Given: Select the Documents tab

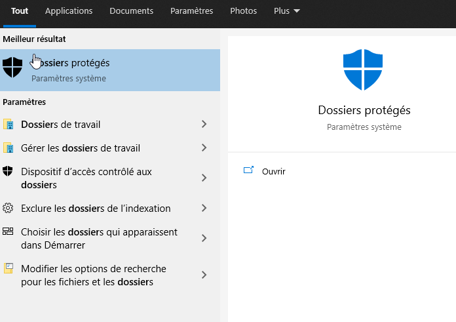Looking at the screenshot, I should point(131,11).
